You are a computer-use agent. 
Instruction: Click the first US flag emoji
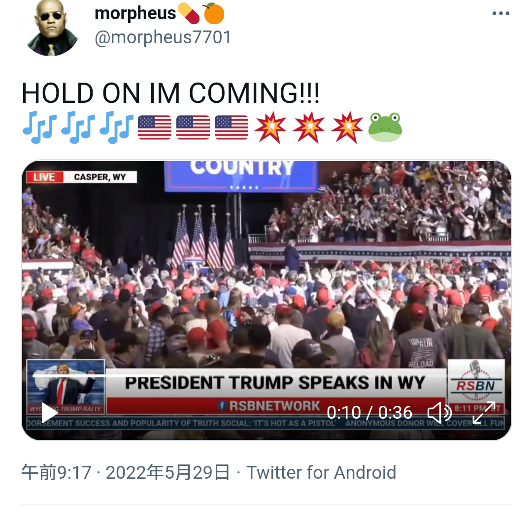155,127
